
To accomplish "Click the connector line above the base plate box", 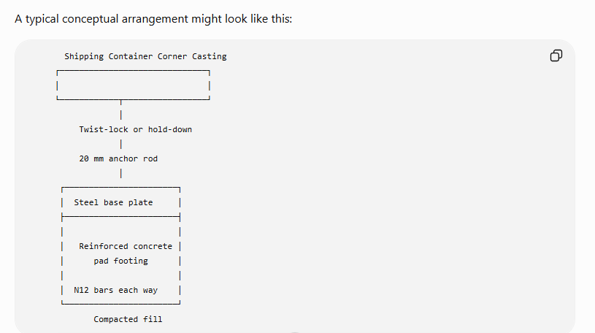I will click(120, 174).
